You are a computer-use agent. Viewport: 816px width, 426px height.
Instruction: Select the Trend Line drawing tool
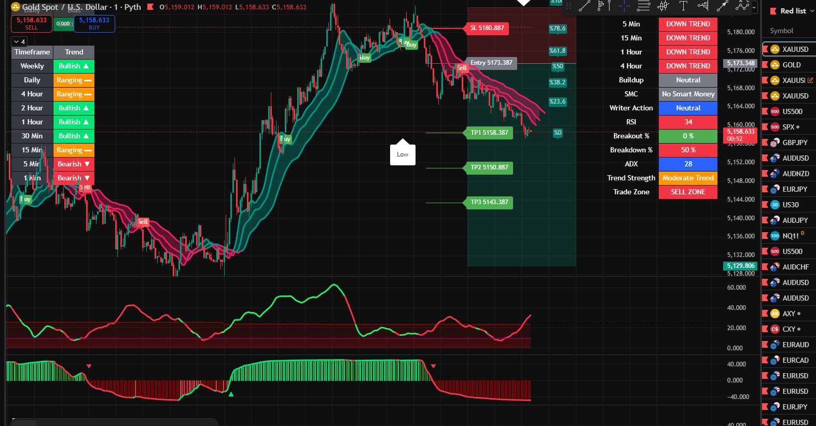tap(584, 6)
